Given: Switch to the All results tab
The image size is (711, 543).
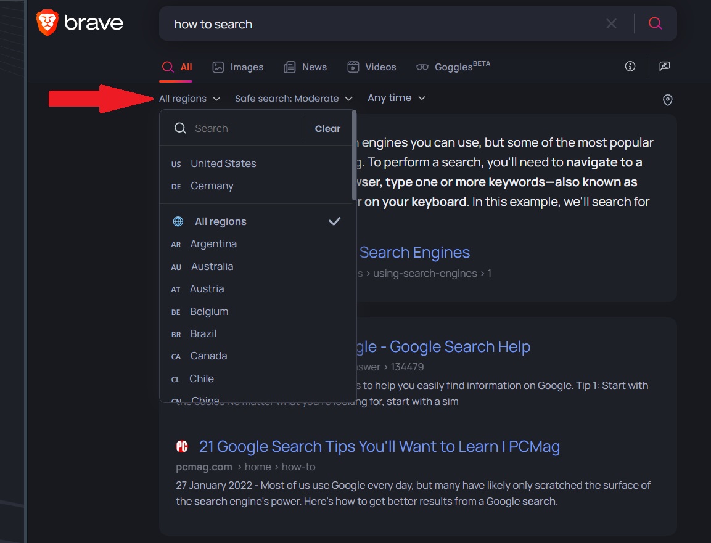Looking at the screenshot, I should click(x=176, y=67).
